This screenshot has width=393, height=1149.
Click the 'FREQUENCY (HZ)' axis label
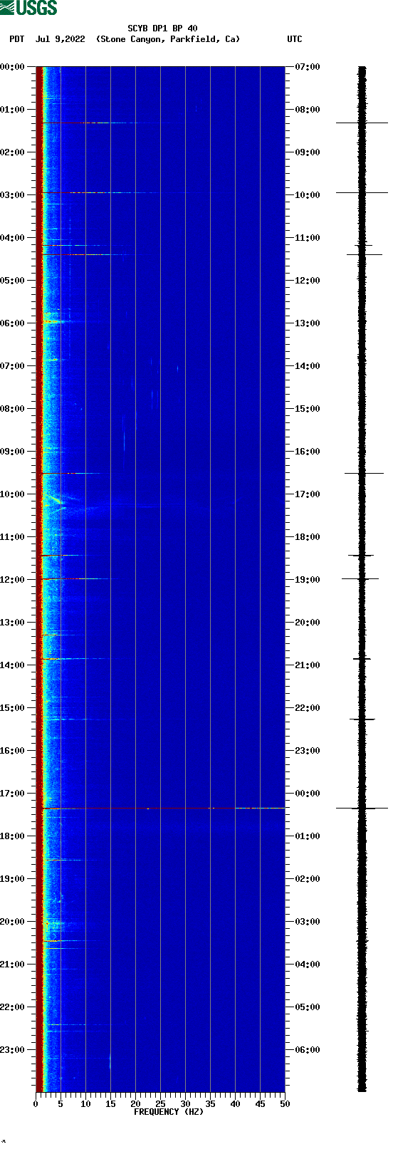tap(169, 1112)
